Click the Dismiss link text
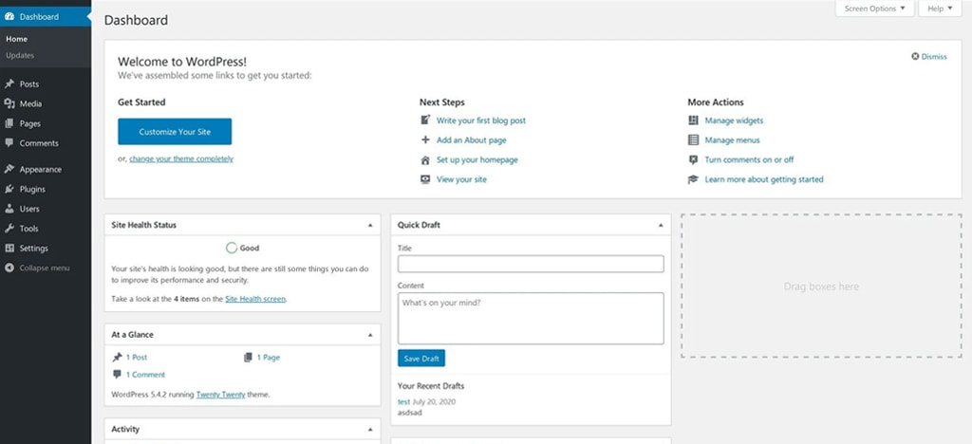The image size is (972, 444). (934, 56)
